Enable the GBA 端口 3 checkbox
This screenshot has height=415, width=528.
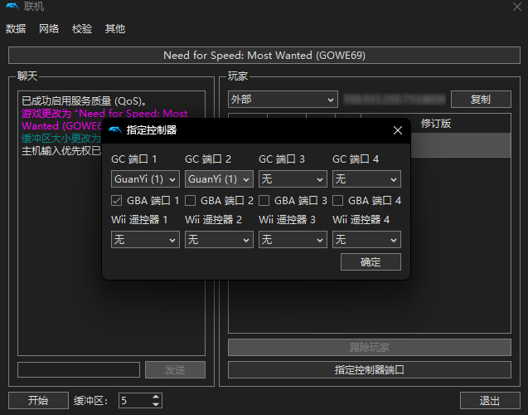pos(264,201)
